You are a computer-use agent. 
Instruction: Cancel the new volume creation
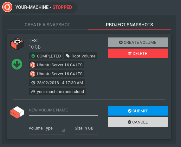138,122
